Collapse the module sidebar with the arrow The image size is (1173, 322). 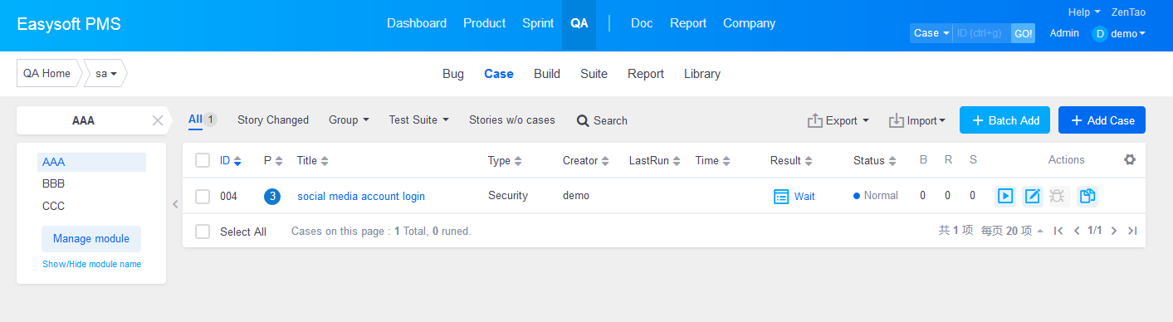click(175, 204)
